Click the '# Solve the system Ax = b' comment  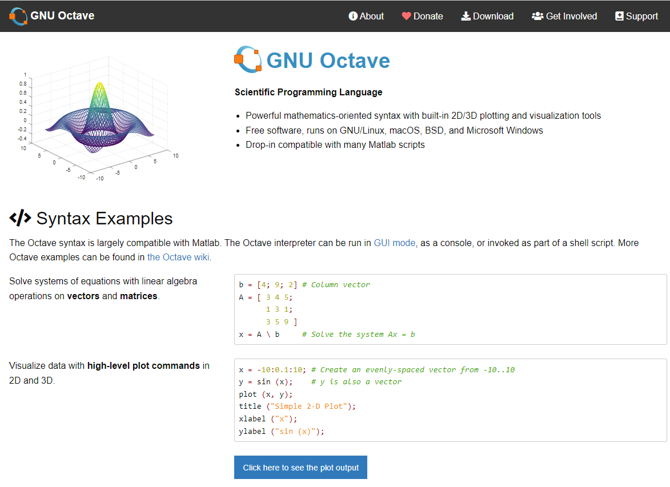359,335
